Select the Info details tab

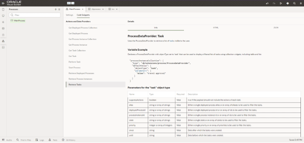point(156,28)
